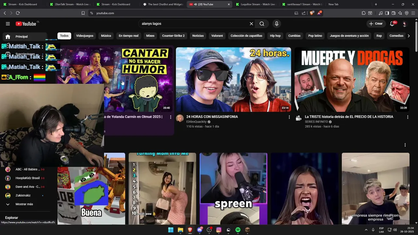Open the Turning Mom Into Me Short
The height and width of the screenshot is (235, 418).
coord(162,189)
